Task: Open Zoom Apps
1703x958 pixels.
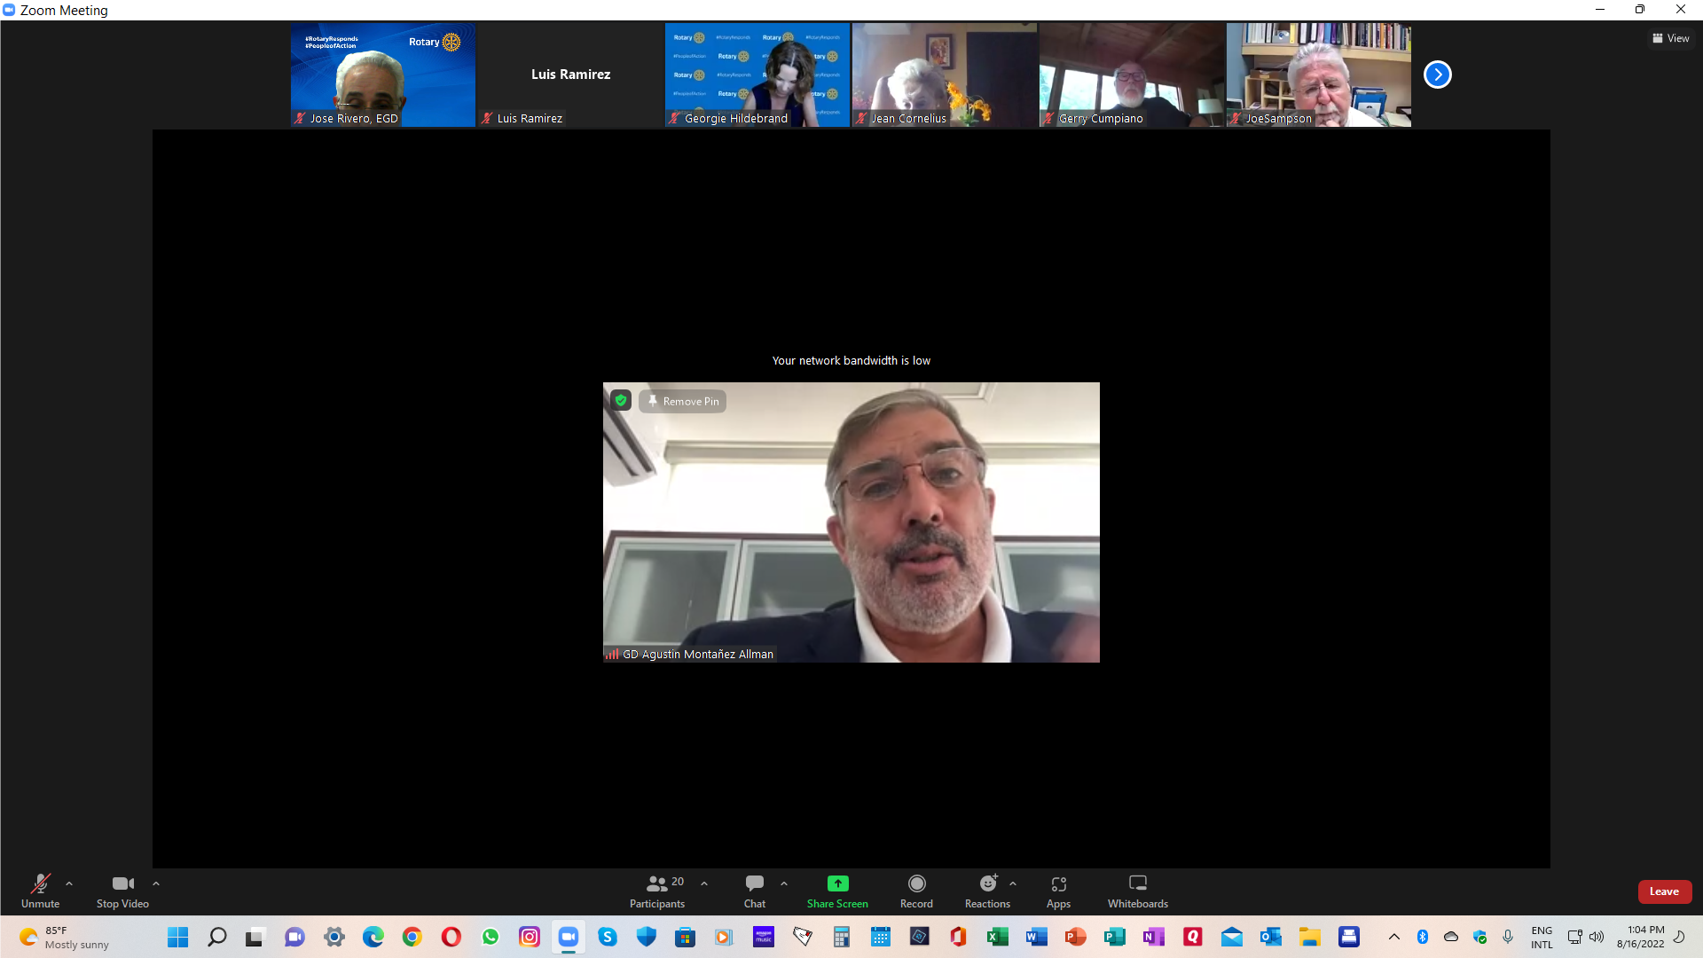Action: 1058,891
